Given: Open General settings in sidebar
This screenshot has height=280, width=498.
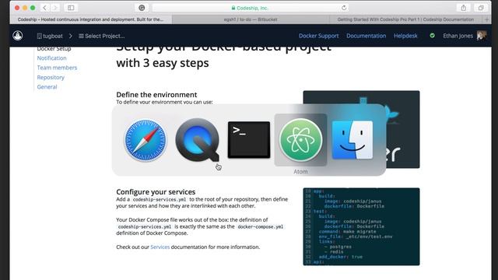Looking at the screenshot, I should pyautogui.click(x=47, y=86).
